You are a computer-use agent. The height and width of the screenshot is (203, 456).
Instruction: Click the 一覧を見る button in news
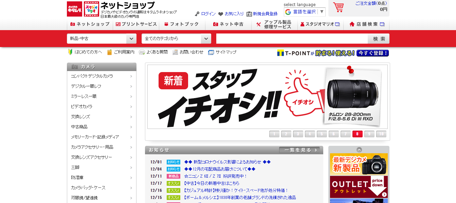coord(299,150)
